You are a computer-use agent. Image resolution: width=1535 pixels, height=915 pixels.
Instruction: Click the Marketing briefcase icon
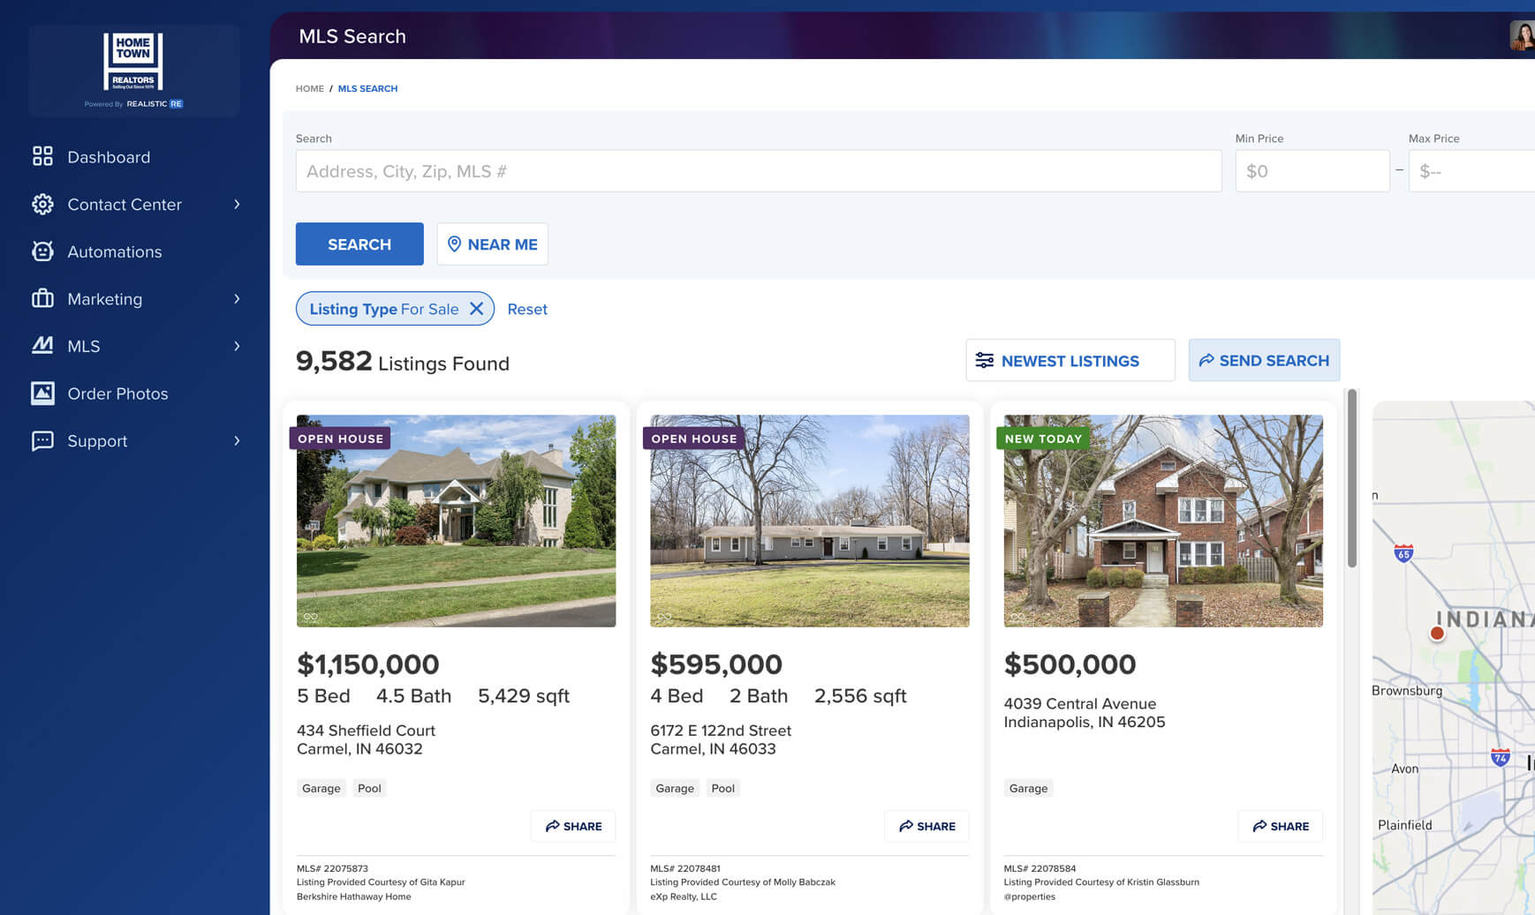pos(42,298)
